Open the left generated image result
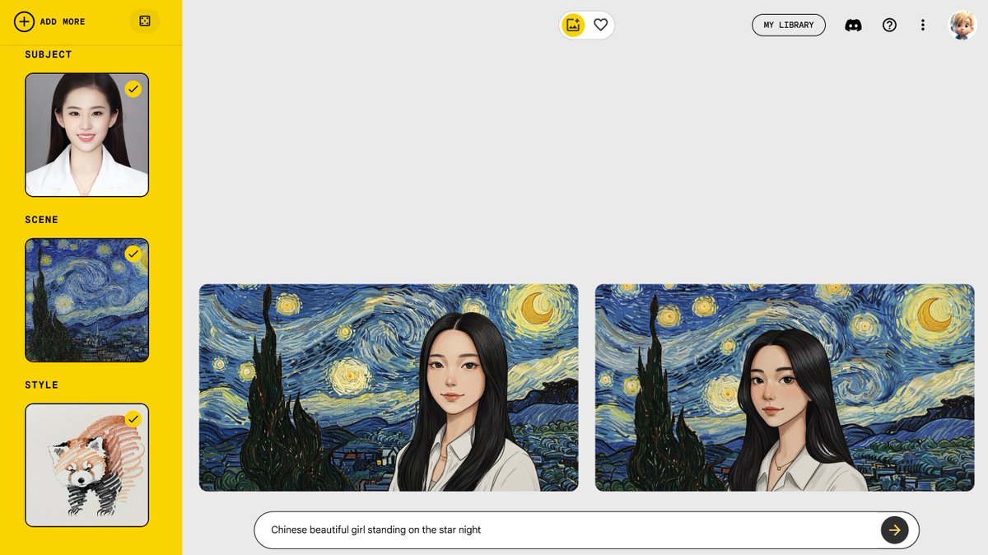 [x=389, y=388]
